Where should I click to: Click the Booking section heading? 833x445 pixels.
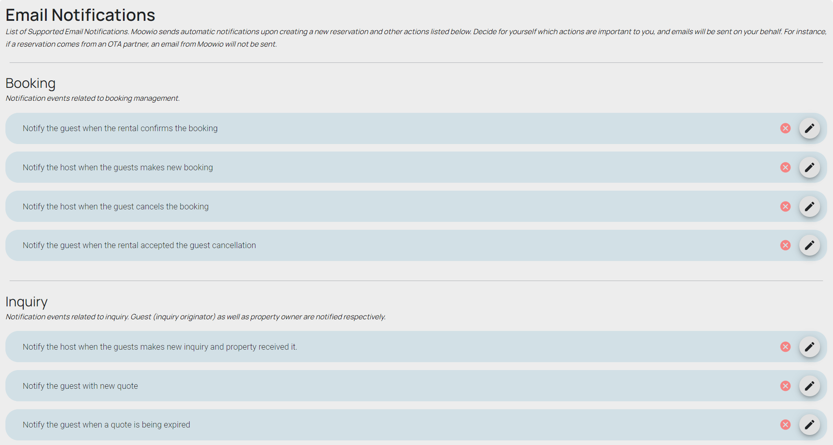click(x=30, y=83)
